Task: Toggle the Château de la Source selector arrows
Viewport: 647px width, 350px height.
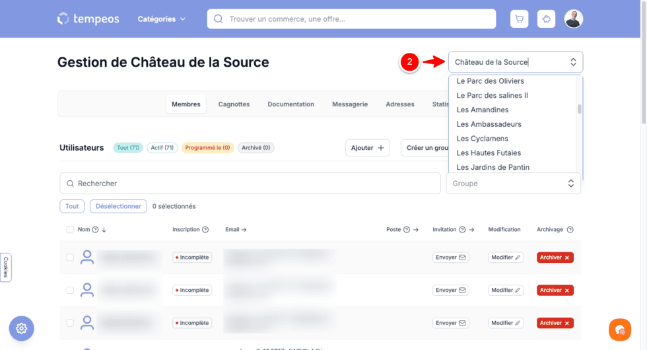Action: (x=573, y=62)
